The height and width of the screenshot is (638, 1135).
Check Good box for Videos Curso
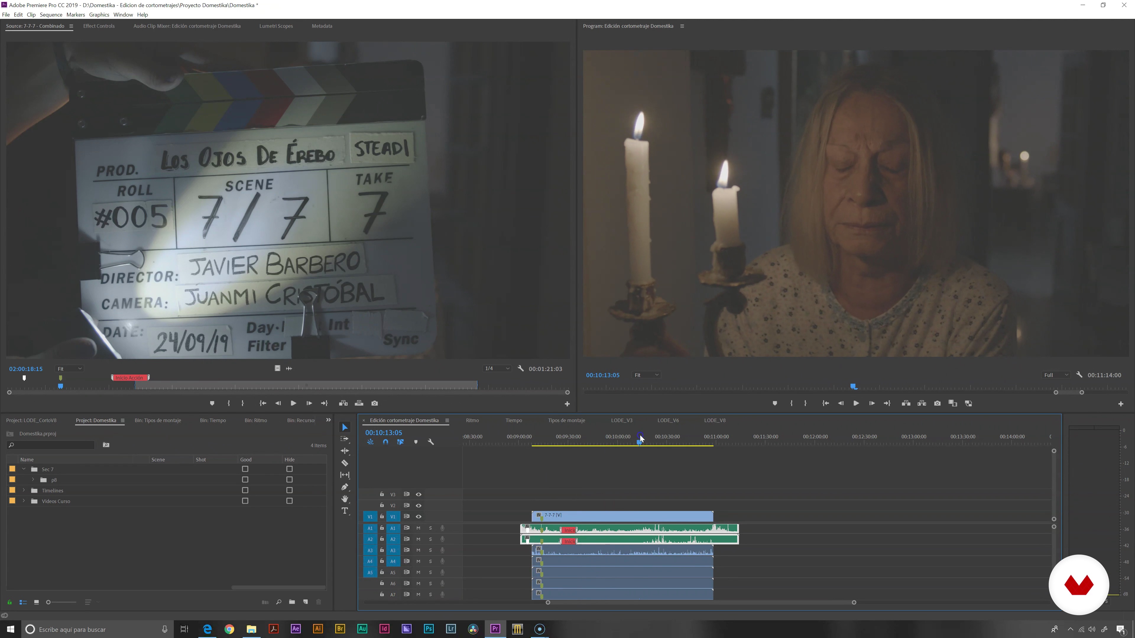tap(245, 501)
